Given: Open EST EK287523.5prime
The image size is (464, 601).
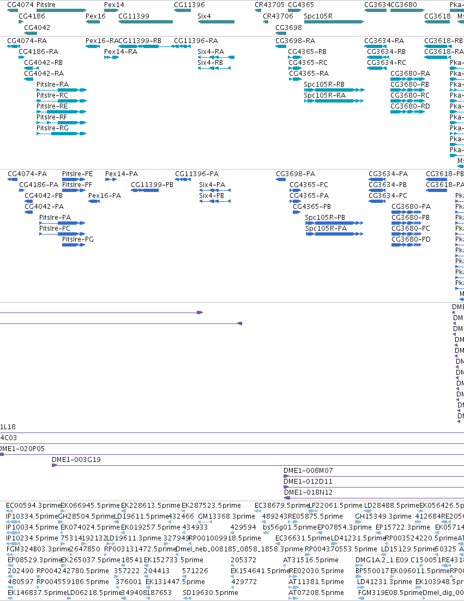Looking at the screenshot, I should click(x=211, y=506).
